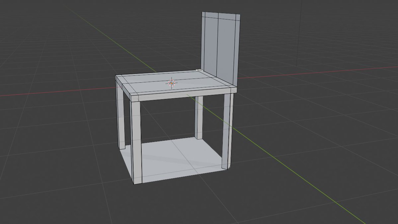Viewport: 398px width, 224px height.
Task: Click the small square face at seat corner
Action: click(200, 70)
